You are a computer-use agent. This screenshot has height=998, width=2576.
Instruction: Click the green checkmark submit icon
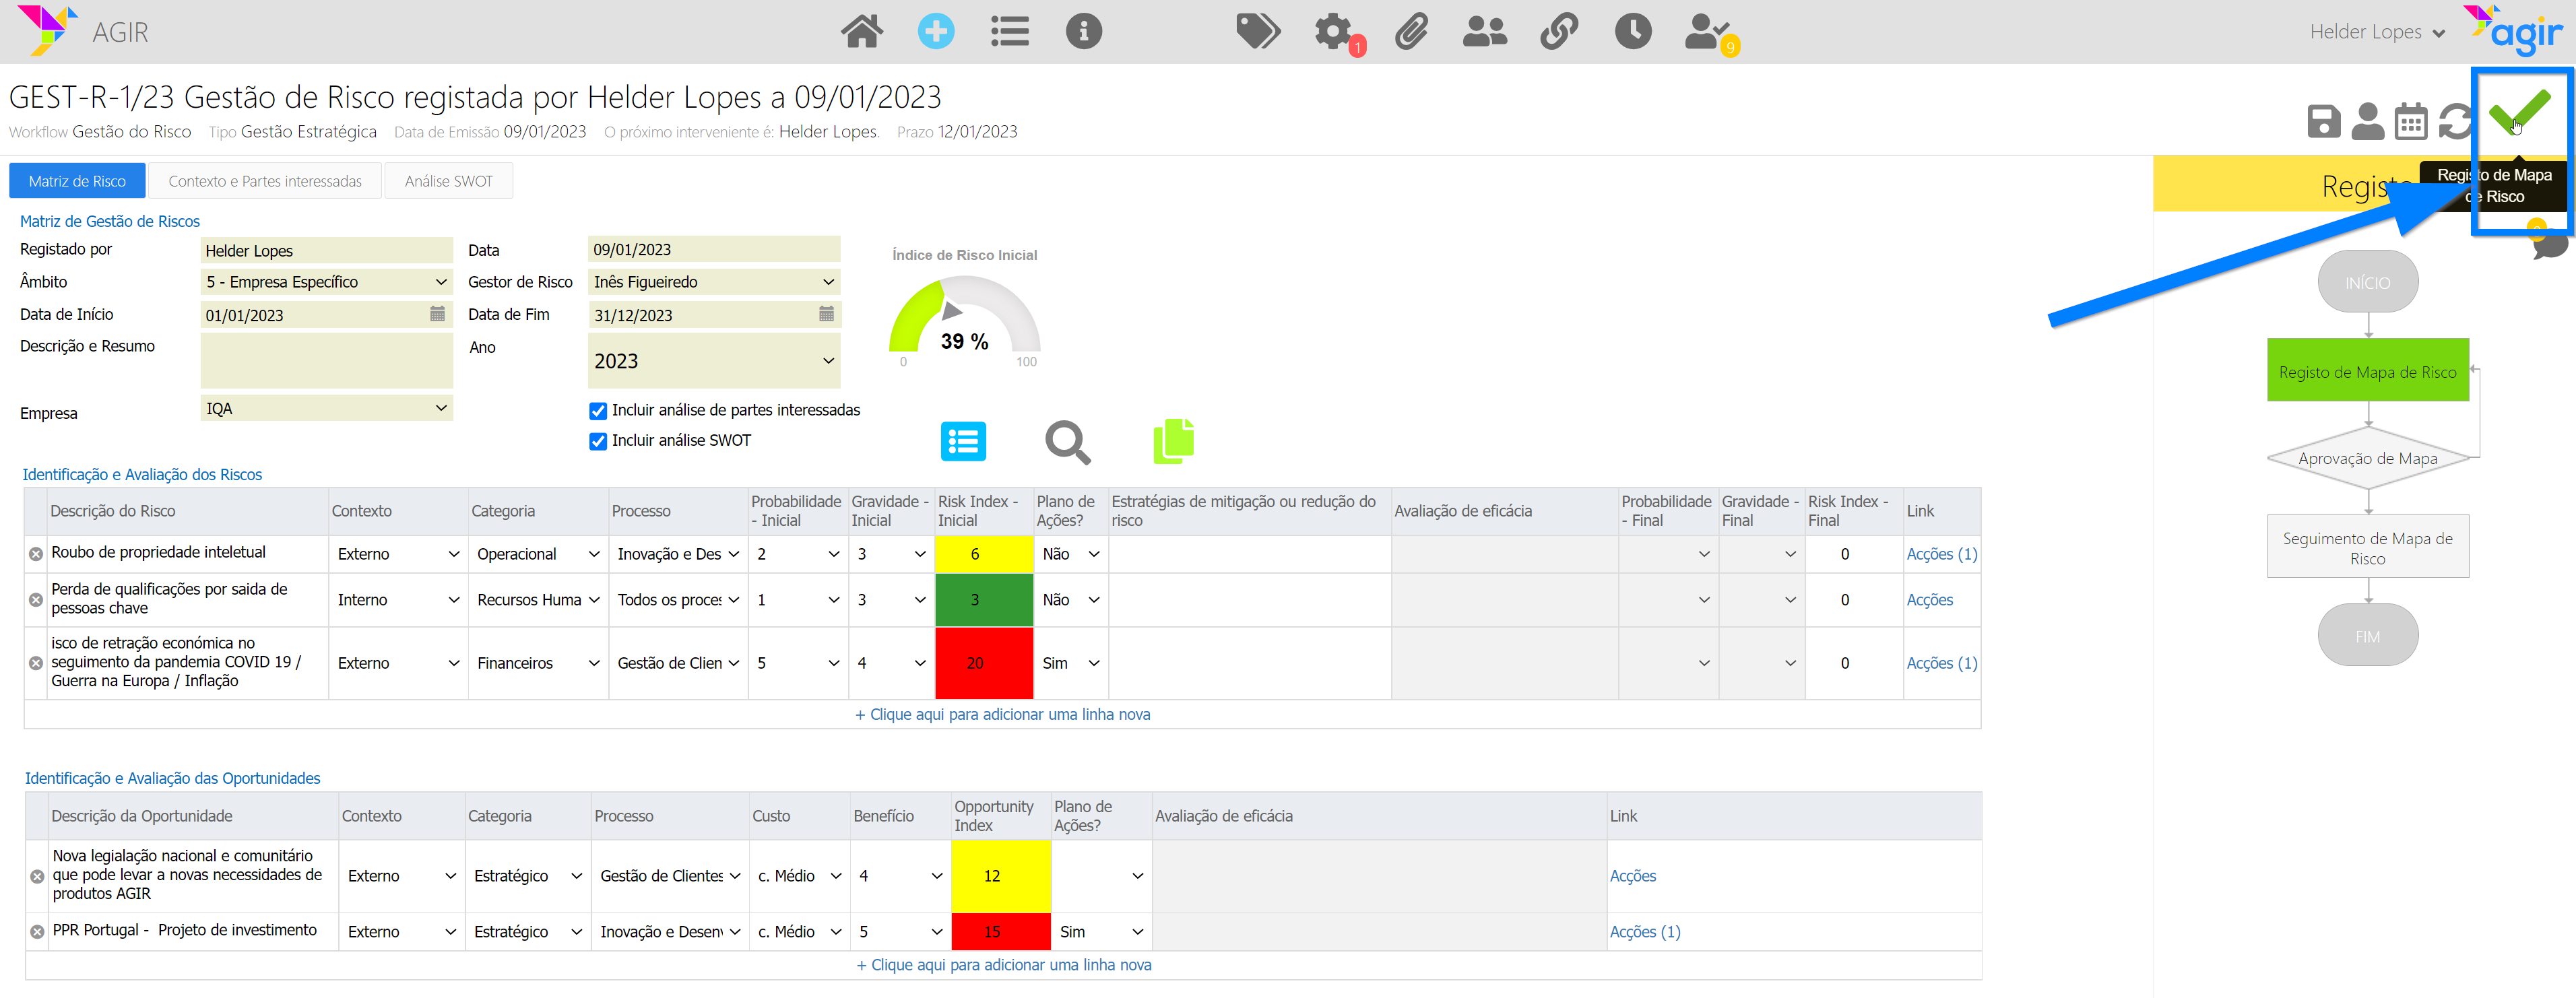(x=2519, y=112)
